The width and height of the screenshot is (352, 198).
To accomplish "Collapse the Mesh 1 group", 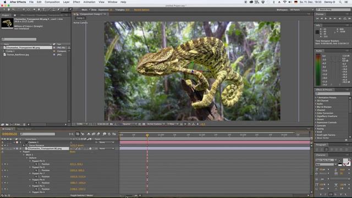I will pyautogui.click(x=24, y=155).
